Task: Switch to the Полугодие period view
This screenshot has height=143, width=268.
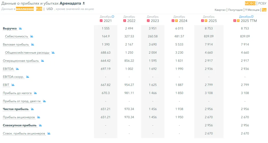Action: [x=235, y=10]
